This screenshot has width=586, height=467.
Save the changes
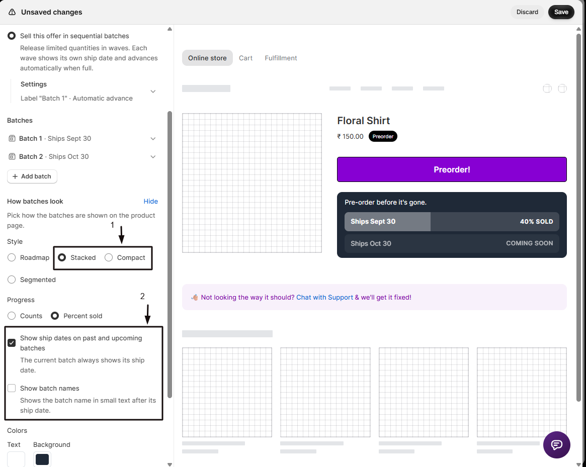click(x=561, y=12)
